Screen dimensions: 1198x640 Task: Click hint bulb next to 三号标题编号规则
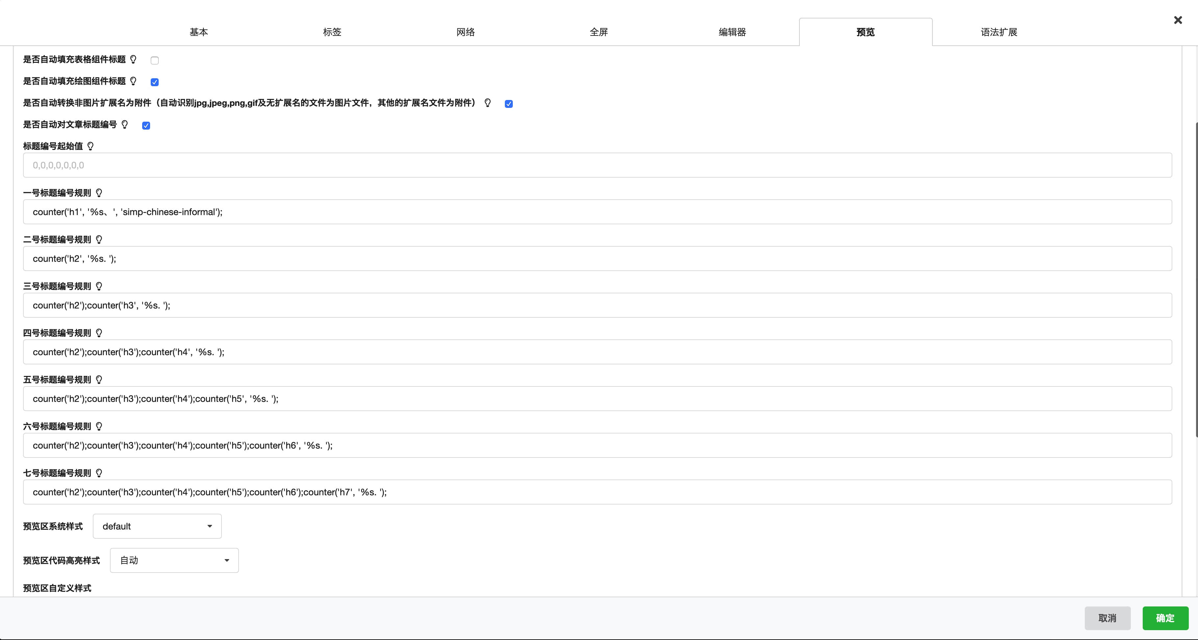(x=99, y=286)
